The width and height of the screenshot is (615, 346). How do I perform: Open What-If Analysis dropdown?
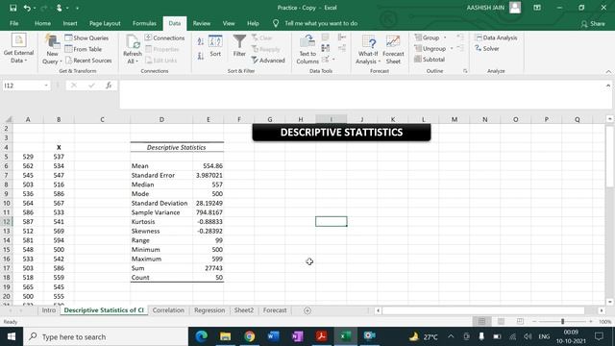point(368,49)
